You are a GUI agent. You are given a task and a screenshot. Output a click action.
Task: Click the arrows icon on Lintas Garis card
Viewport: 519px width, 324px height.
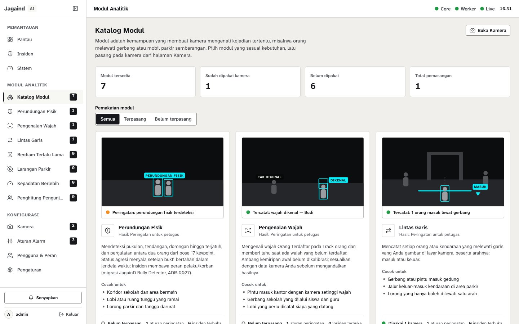pos(388,231)
